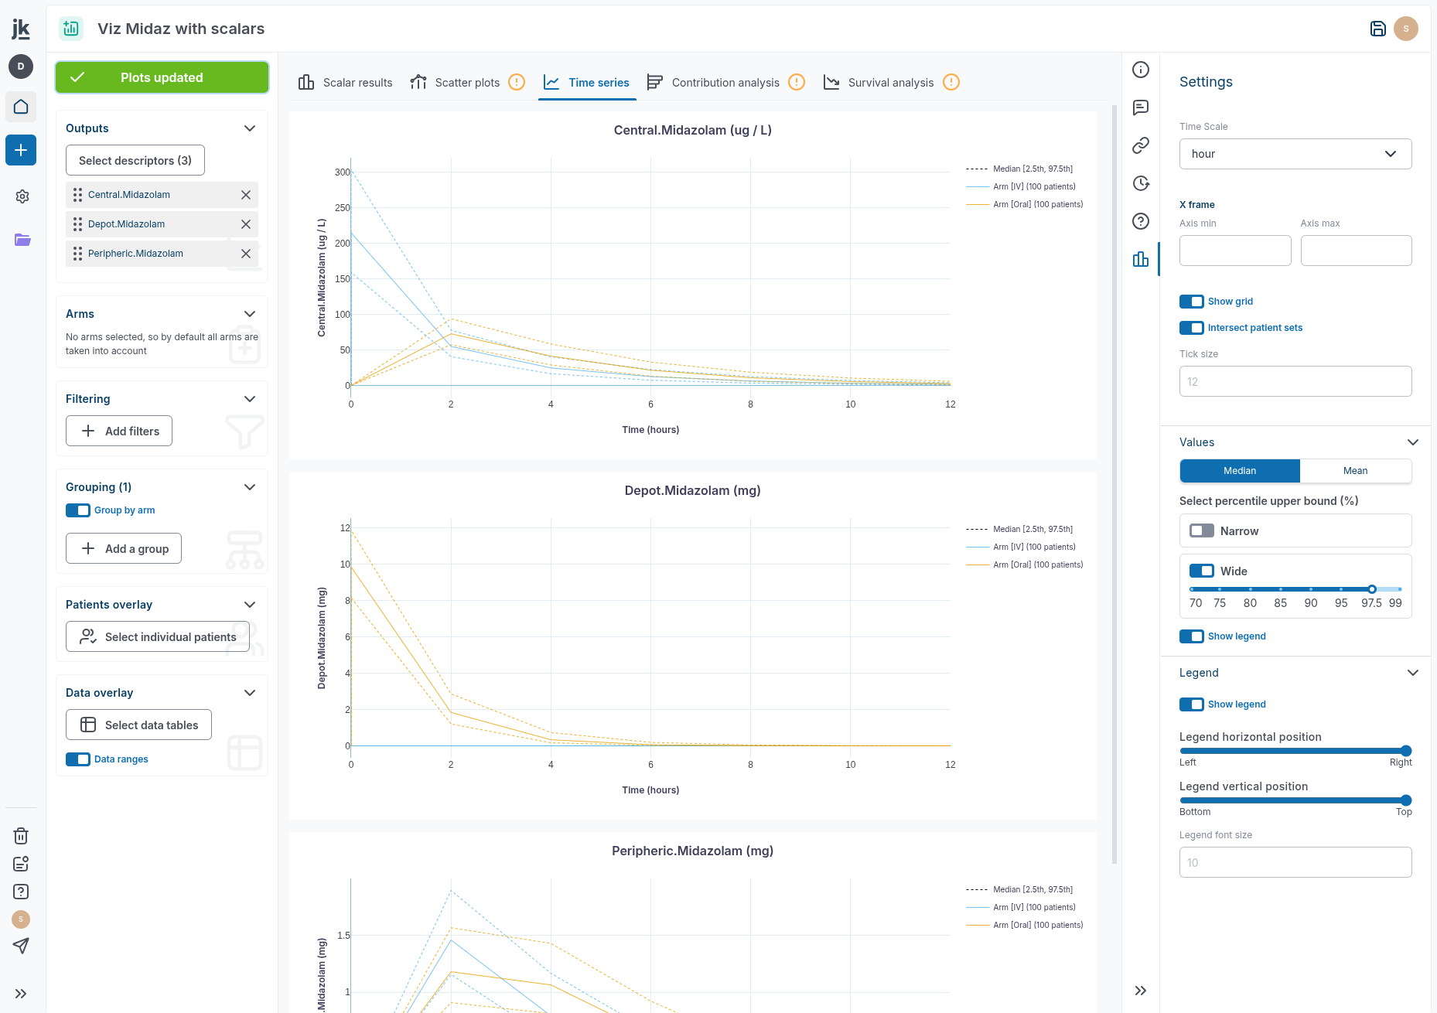This screenshot has height=1013, width=1437.
Task: Click the save icon in top bar
Action: (1377, 29)
